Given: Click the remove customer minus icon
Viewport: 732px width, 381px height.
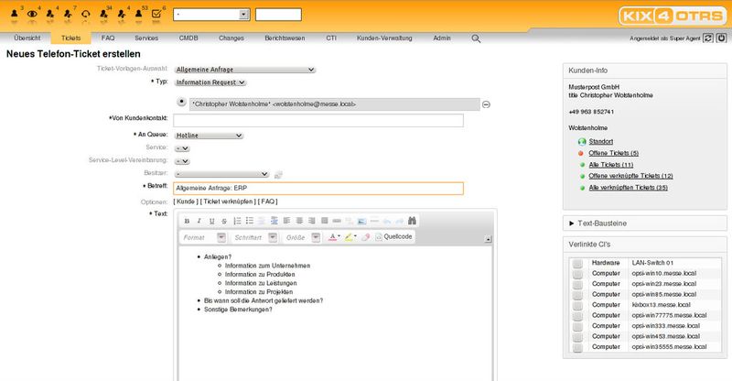Looking at the screenshot, I should point(486,104).
